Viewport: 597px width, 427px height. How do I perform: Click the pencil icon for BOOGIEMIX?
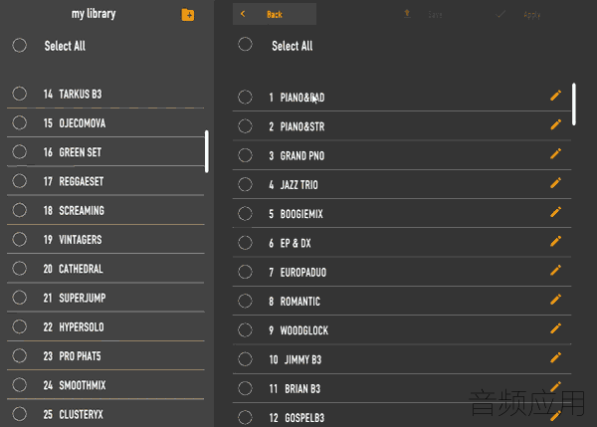click(556, 212)
